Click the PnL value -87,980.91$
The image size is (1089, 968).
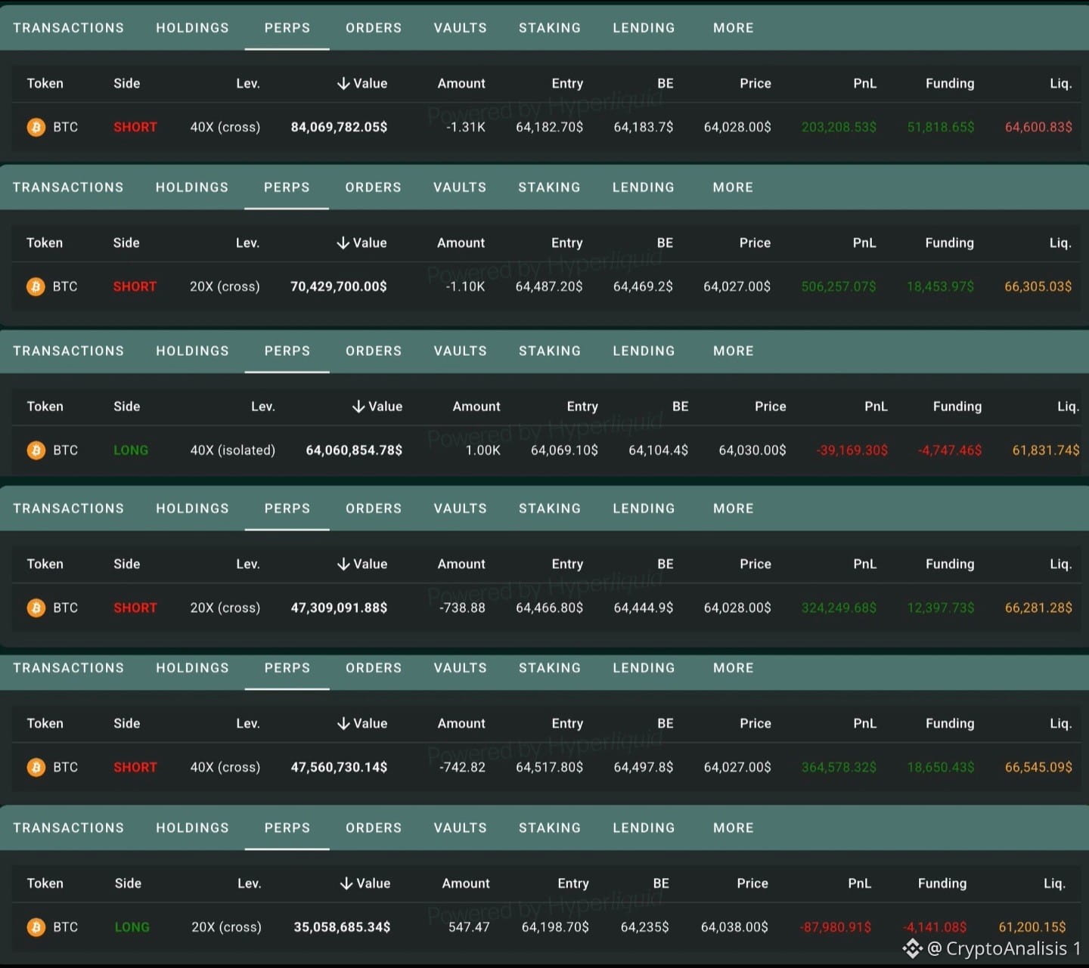pos(835,927)
